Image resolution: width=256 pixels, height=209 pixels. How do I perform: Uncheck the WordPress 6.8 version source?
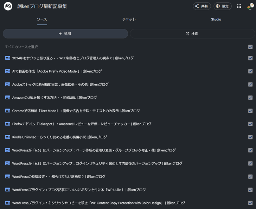(x=250, y=163)
